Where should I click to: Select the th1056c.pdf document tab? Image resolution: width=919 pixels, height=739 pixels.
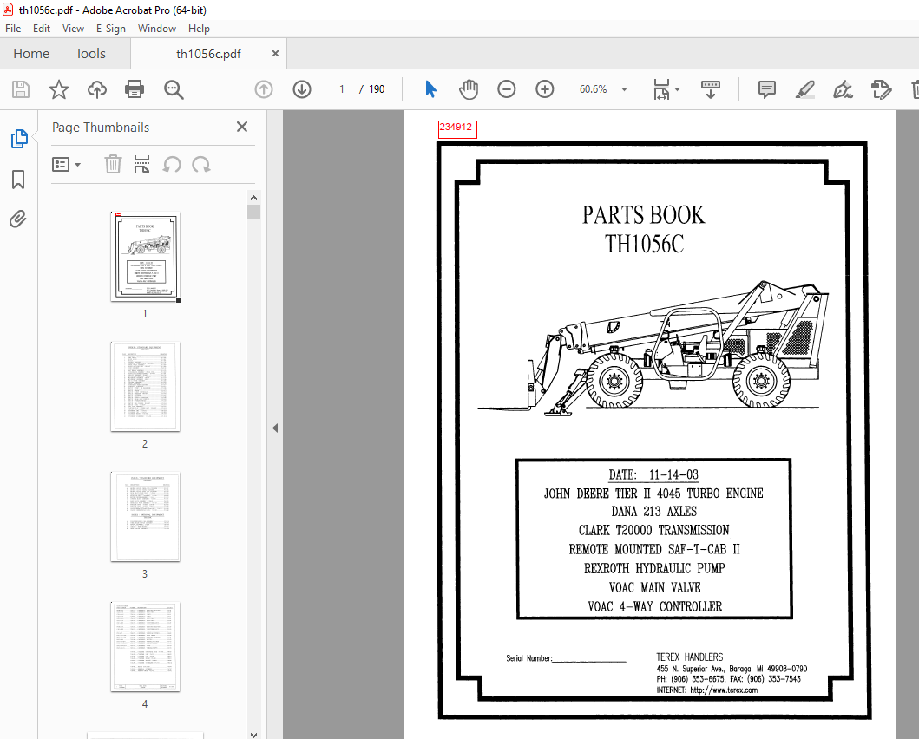pyautogui.click(x=208, y=54)
